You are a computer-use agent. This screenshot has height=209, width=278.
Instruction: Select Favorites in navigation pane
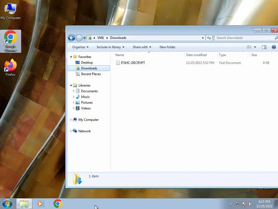tap(85, 57)
